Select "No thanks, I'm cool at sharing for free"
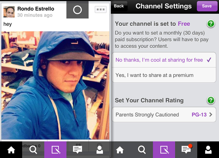The image size is (219, 158). 164,60
